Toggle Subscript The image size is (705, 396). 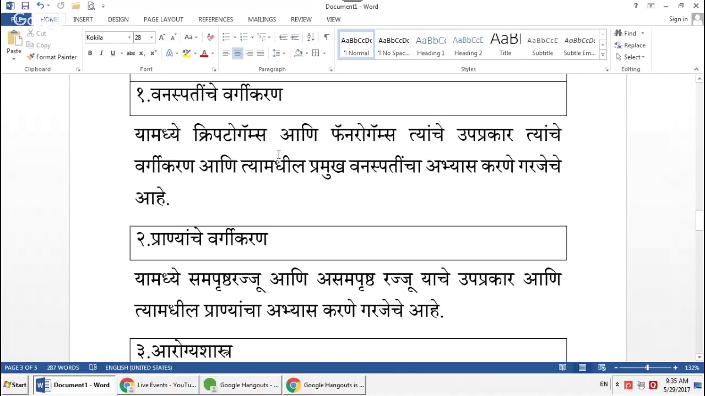click(142, 53)
